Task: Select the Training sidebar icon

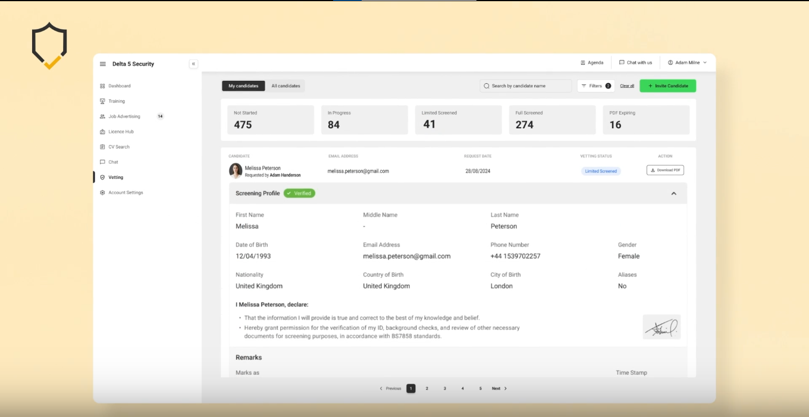Action: click(x=102, y=101)
